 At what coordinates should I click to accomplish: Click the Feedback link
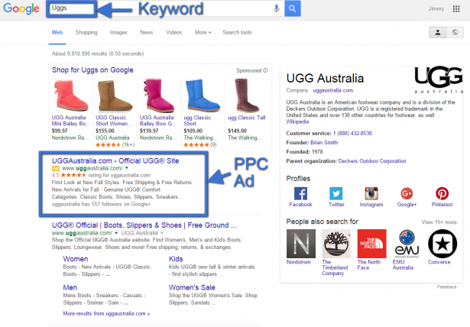click(446, 287)
